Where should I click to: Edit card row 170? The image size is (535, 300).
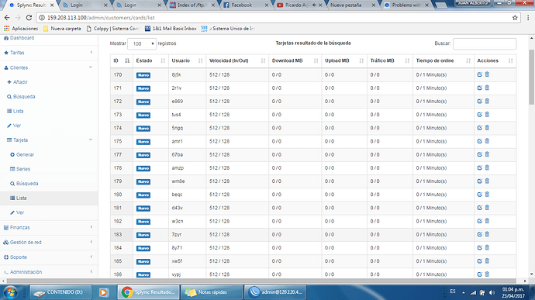(479, 74)
